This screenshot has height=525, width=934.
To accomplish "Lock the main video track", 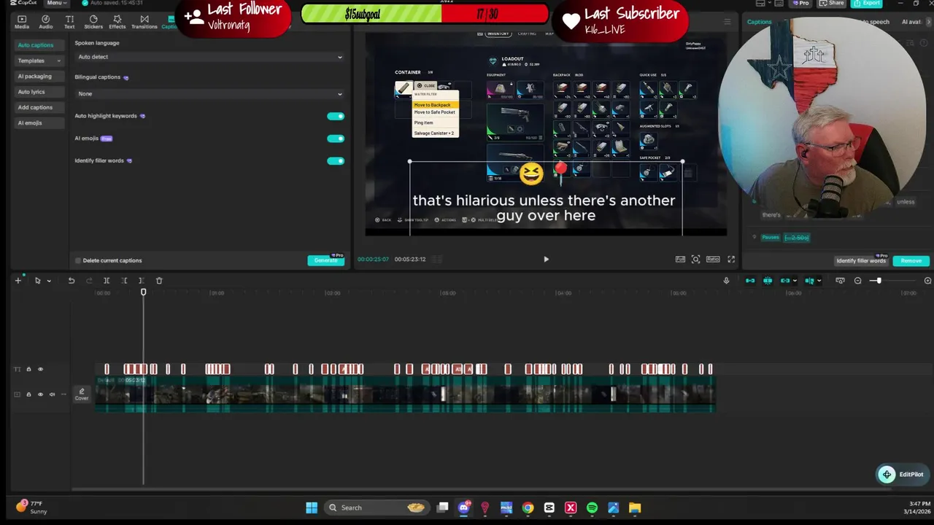I will 29,394.
